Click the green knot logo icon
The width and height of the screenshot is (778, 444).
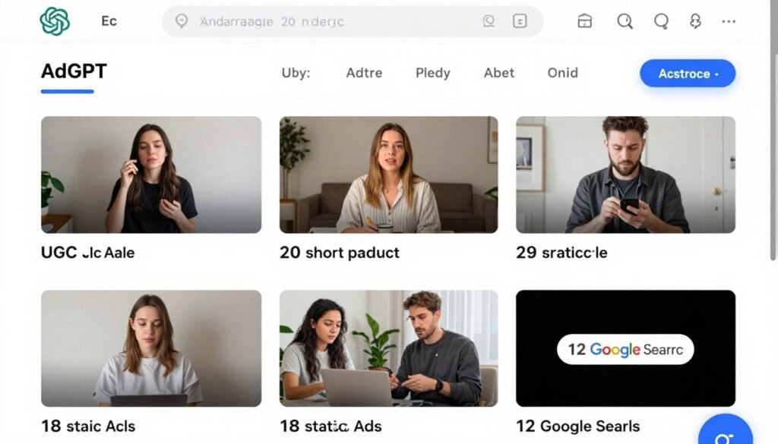(x=55, y=21)
